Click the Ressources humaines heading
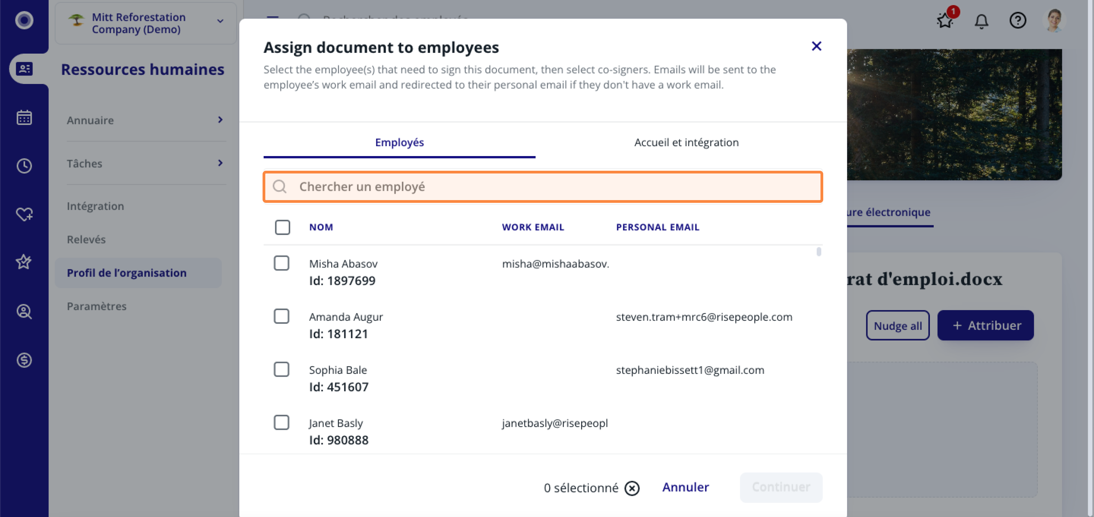The height and width of the screenshot is (517, 1094). (x=143, y=69)
